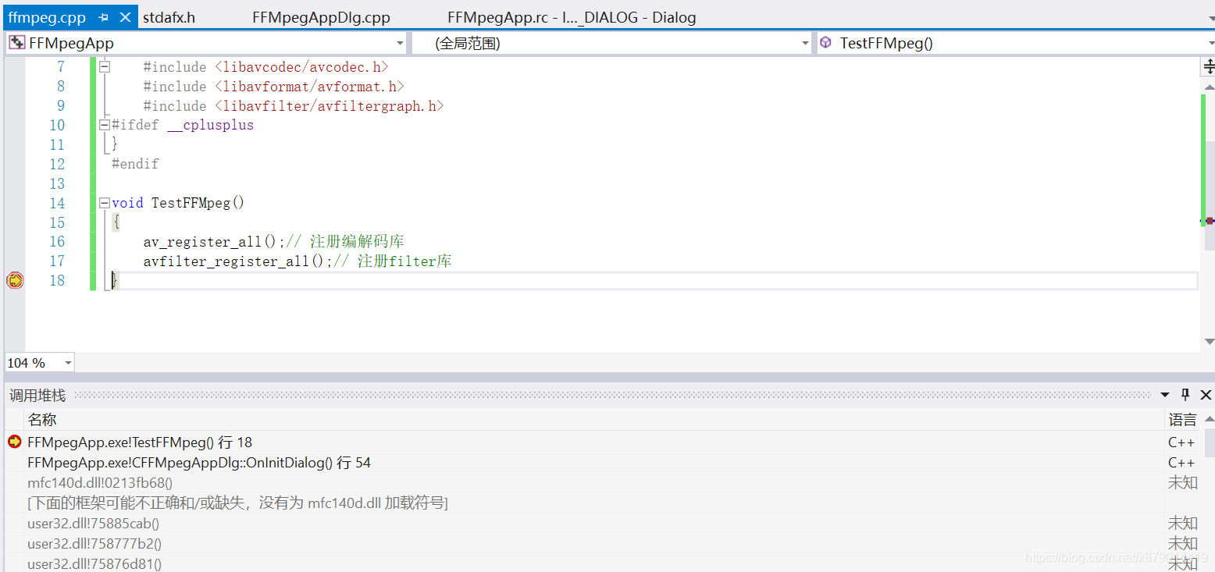Open the 104 % zoom dropdown
The image size is (1215, 572).
click(68, 363)
